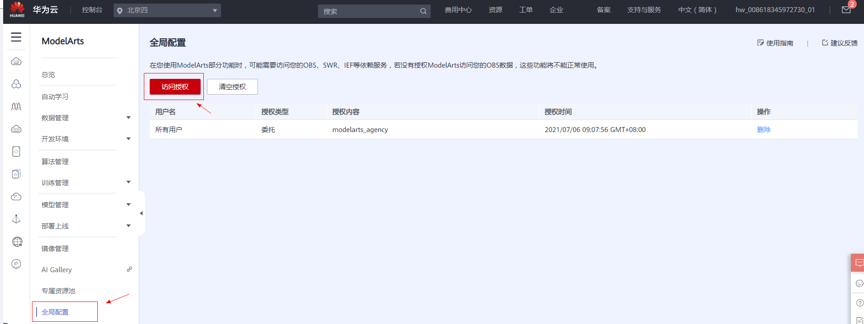The width and height of the screenshot is (864, 324).
Task: Click the three-hexagon cluster icon in the rail
Action: pos(16,84)
